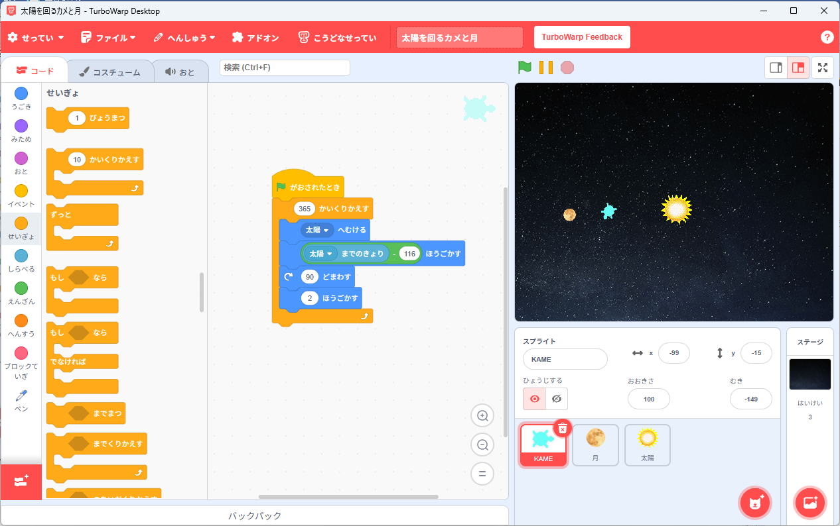The image size is (840, 526).
Task: Select the 月 moon sprite thumbnail
Action: [x=595, y=445]
